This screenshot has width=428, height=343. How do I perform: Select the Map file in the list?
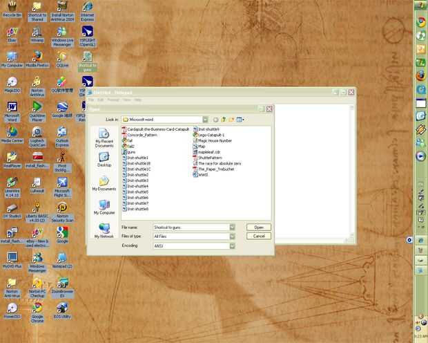tap(200, 147)
